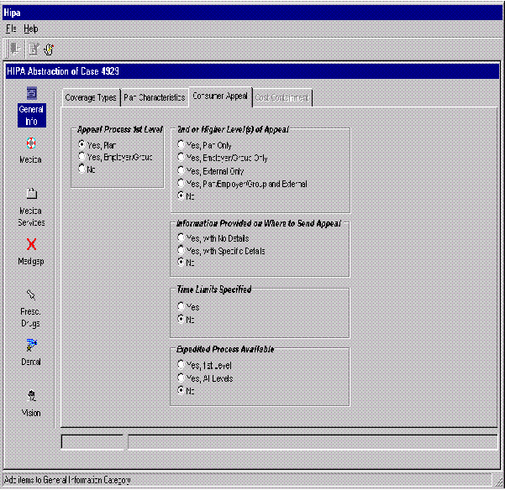Open the Vision category icon
The height and width of the screenshot is (490, 505).
click(31, 396)
